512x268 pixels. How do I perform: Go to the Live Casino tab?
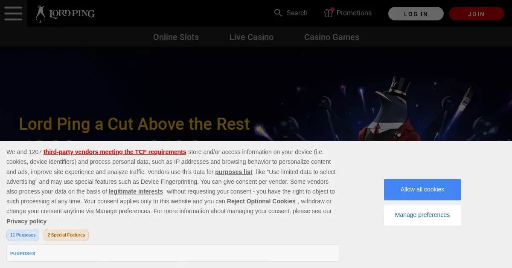(x=251, y=37)
